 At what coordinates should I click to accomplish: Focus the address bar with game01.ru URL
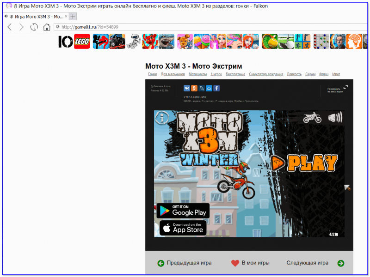pyautogui.click(x=211, y=27)
